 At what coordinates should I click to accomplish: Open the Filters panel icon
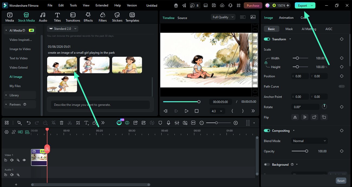point(103,17)
